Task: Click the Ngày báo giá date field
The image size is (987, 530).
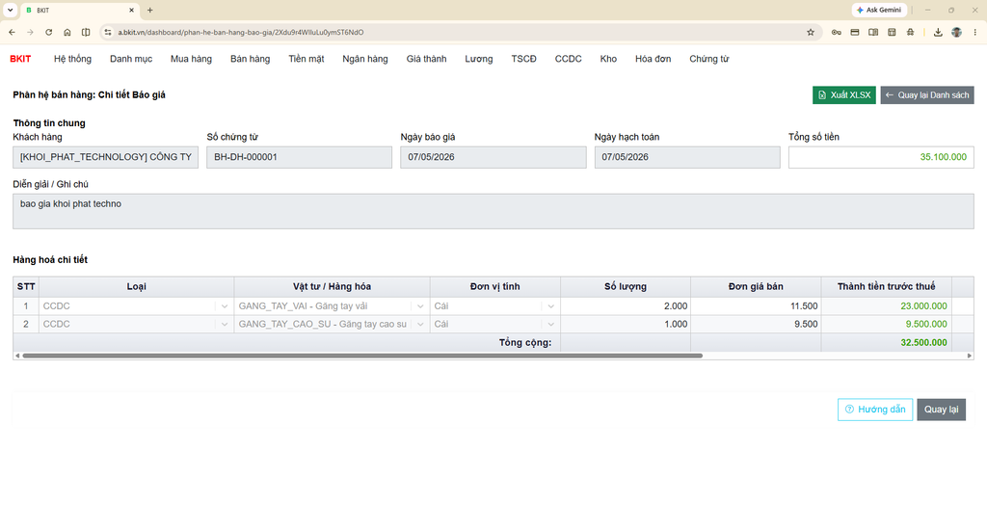Action: coord(493,157)
